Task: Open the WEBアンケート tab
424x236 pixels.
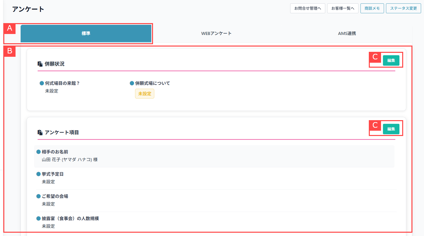Action: coord(216,34)
